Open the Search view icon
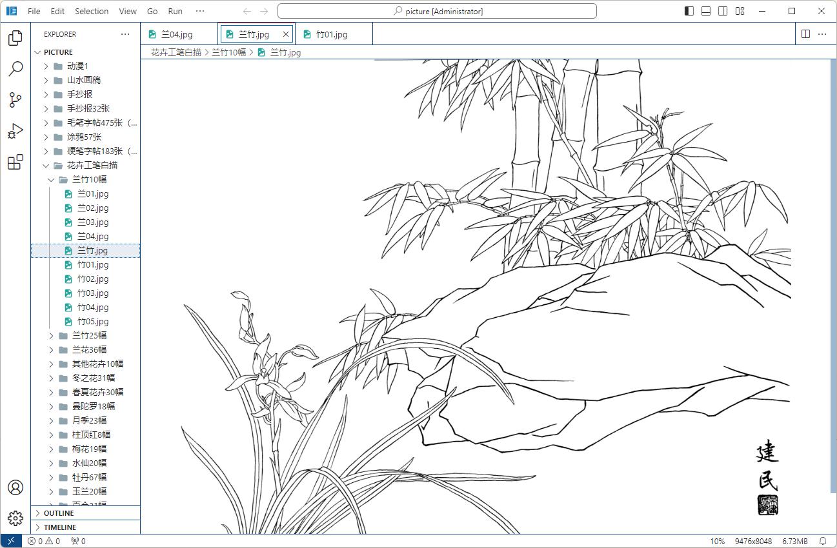837x548 pixels. (x=15, y=68)
